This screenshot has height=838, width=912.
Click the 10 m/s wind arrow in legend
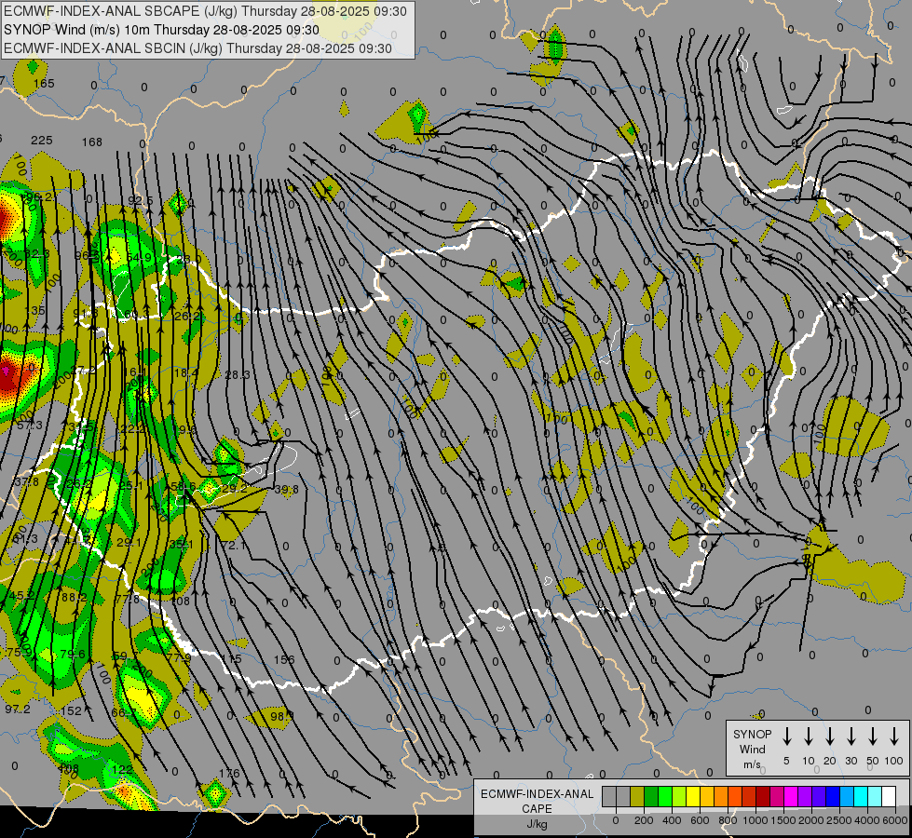point(809,737)
